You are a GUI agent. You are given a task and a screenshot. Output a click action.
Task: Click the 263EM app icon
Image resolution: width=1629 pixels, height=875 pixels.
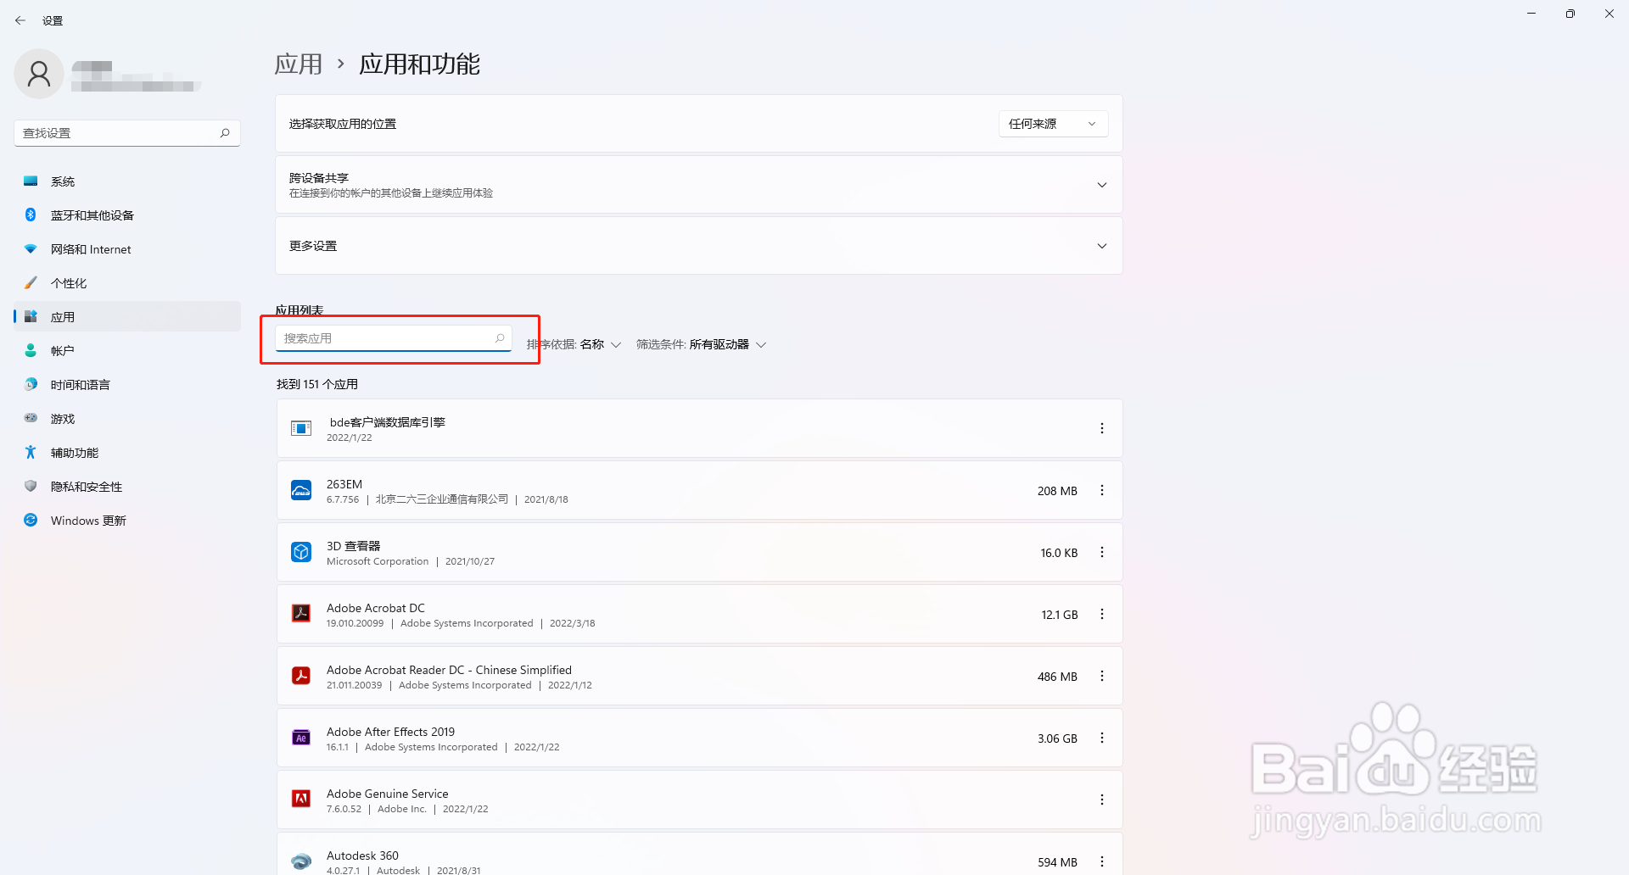click(x=301, y=490)
